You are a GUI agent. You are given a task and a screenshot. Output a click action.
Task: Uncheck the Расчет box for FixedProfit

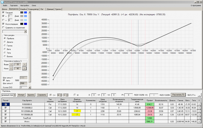pyautogui.click(x=6, y=118)
